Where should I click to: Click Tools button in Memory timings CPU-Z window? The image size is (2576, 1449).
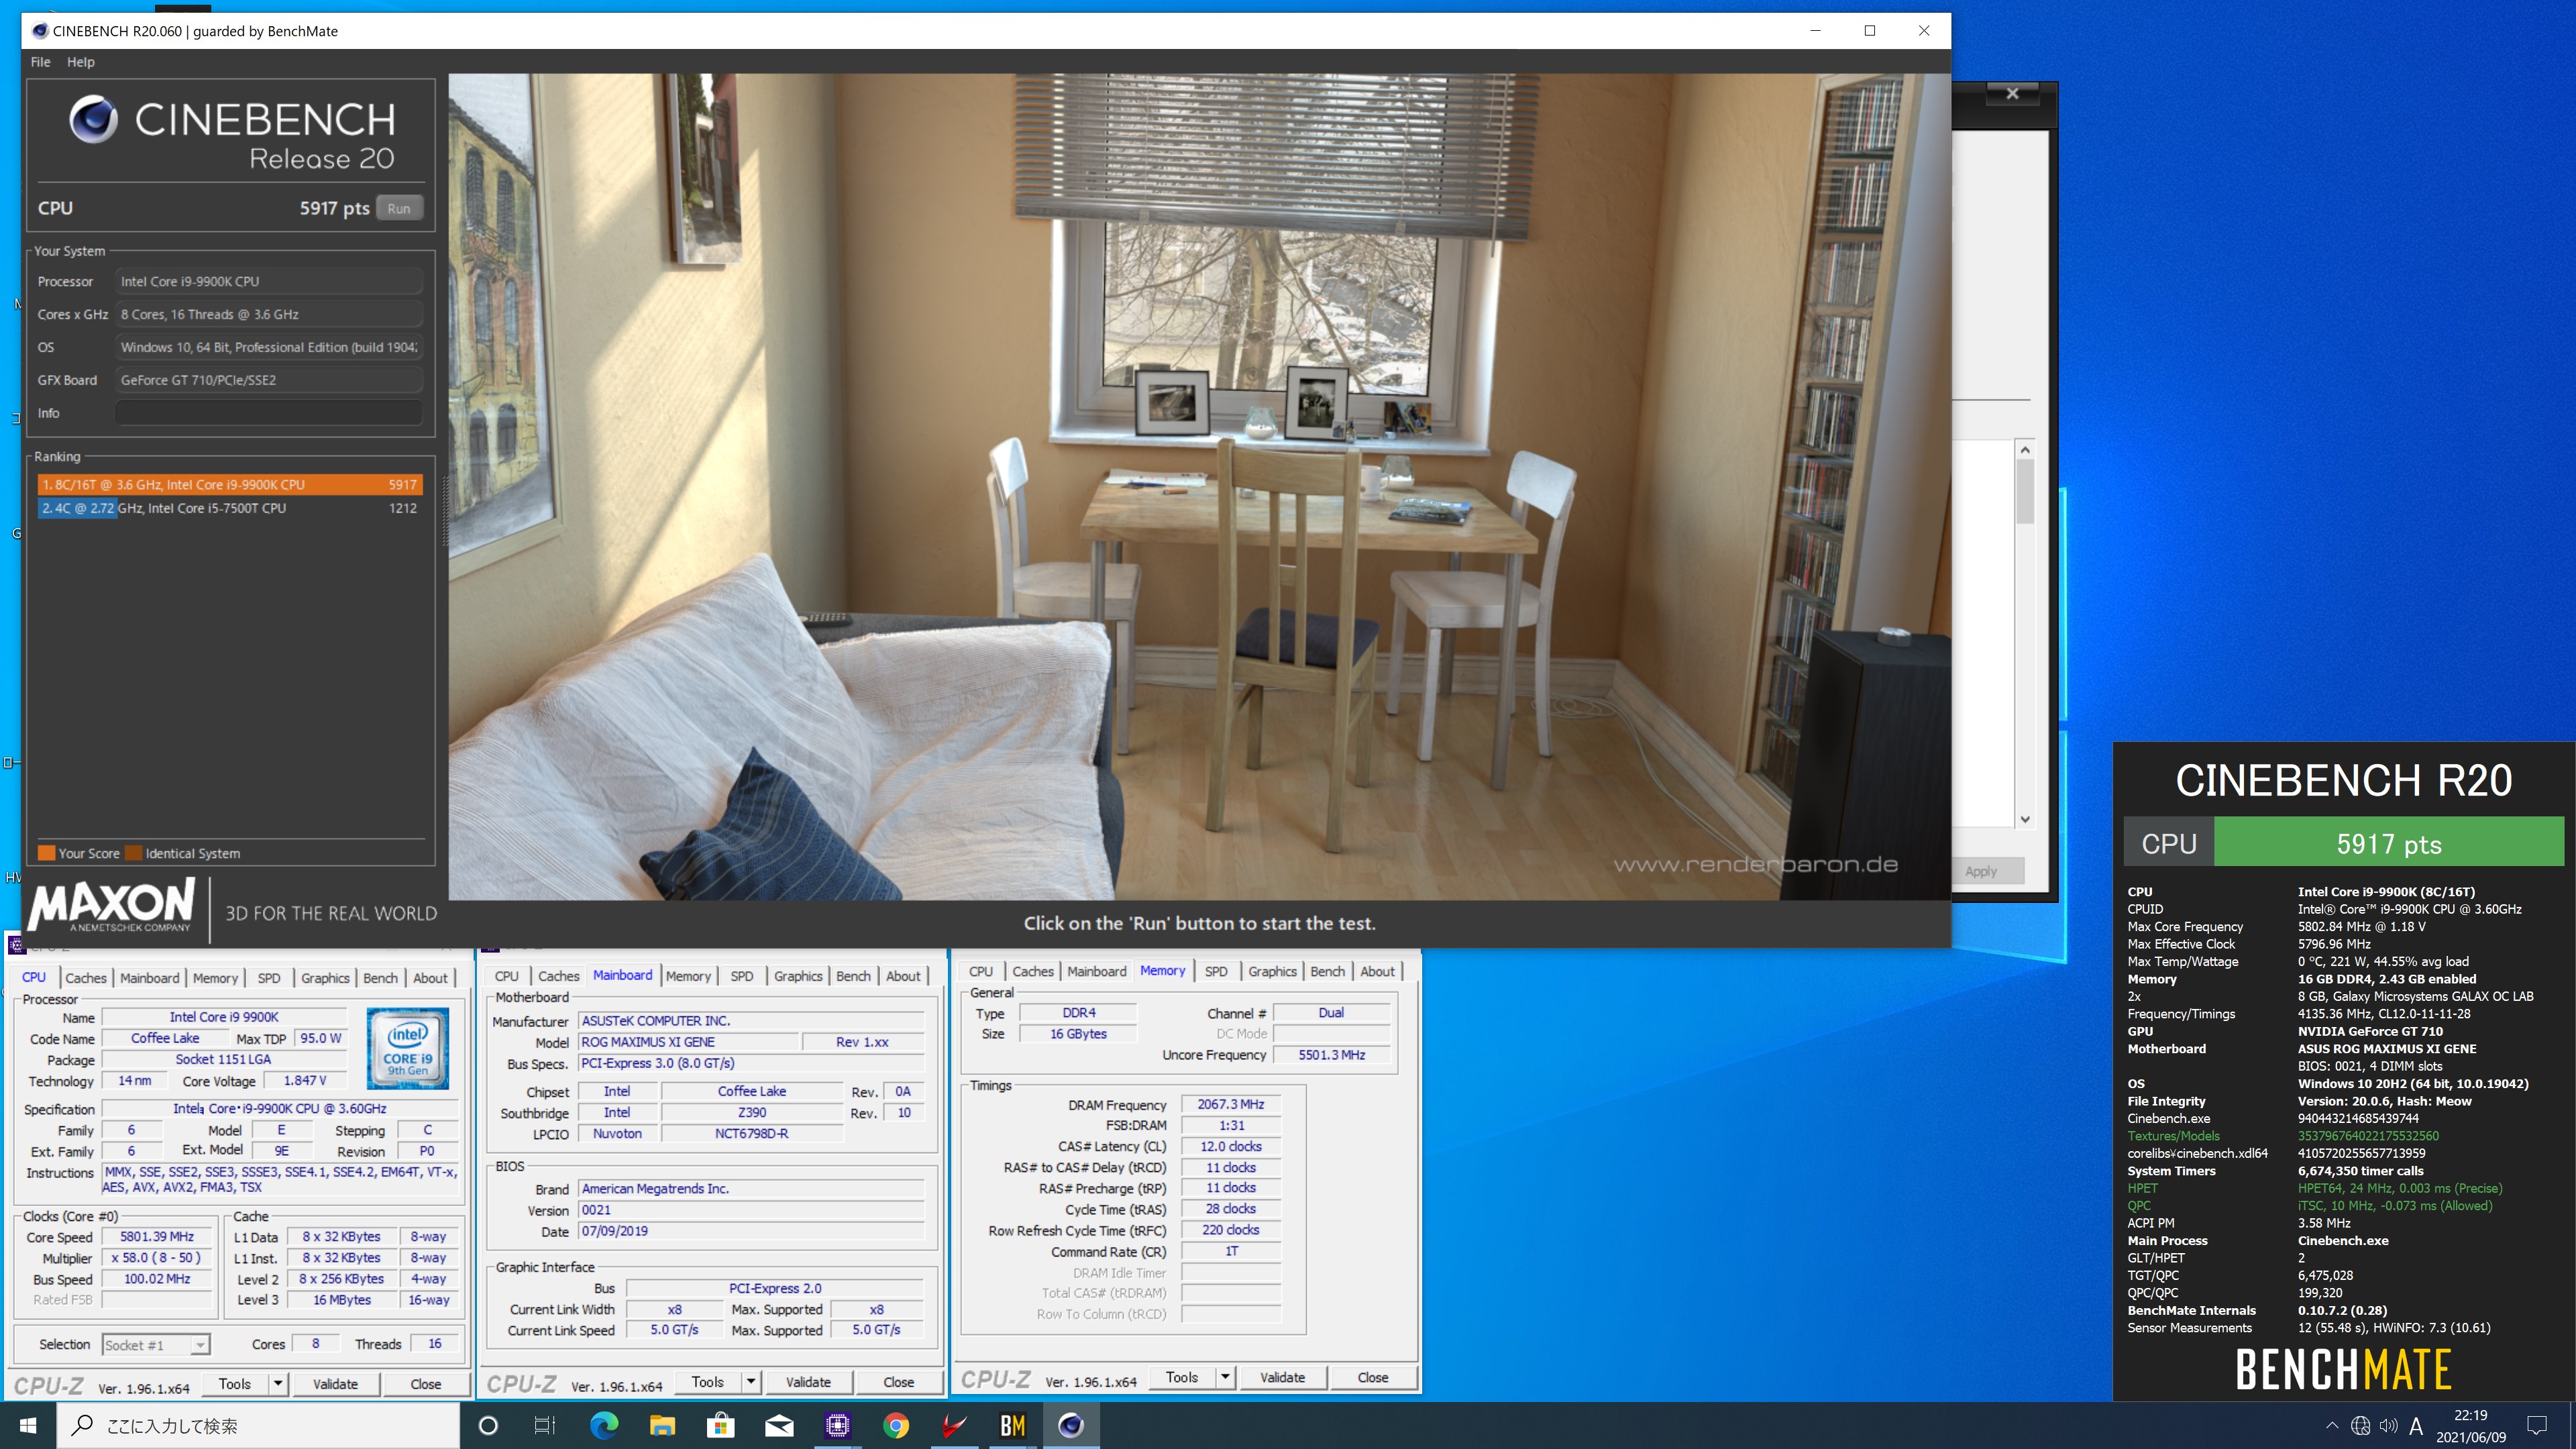point(1182,1377)
